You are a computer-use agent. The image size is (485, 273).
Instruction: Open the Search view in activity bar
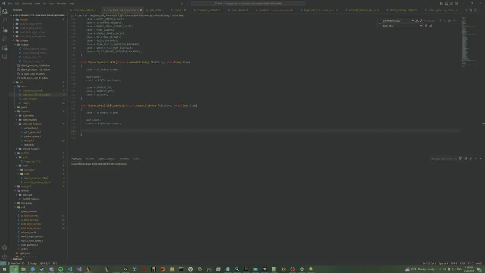pos(5,20)
